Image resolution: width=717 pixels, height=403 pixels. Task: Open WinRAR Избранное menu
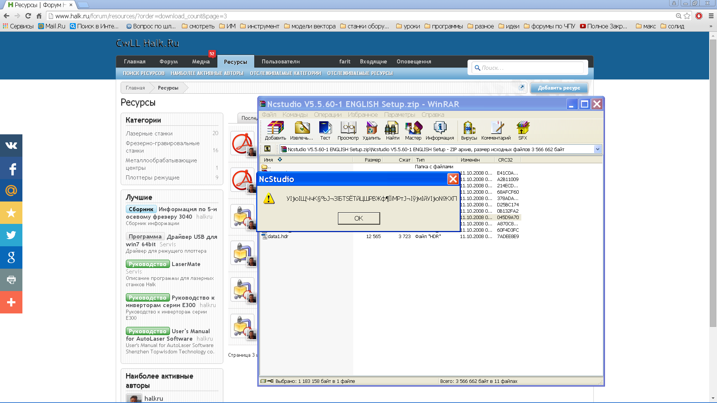coord(363,115)
